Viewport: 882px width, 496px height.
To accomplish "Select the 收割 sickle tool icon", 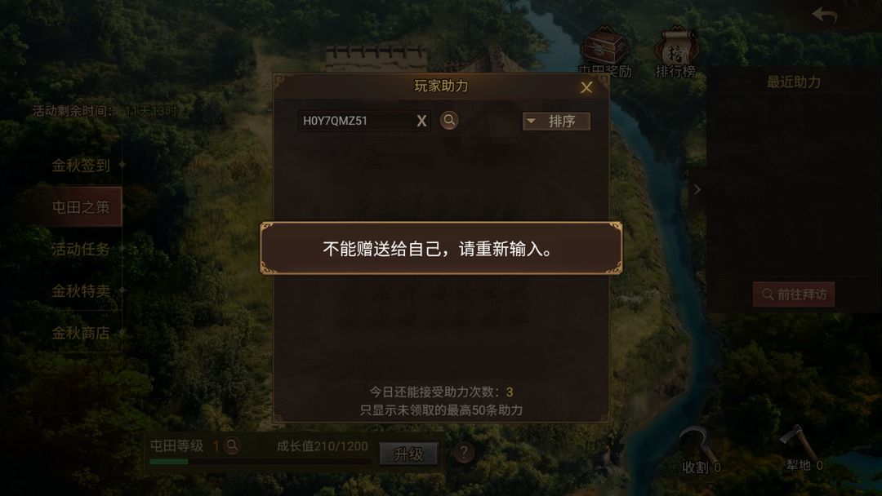I will pyautogui.click(x=697, y=449).
